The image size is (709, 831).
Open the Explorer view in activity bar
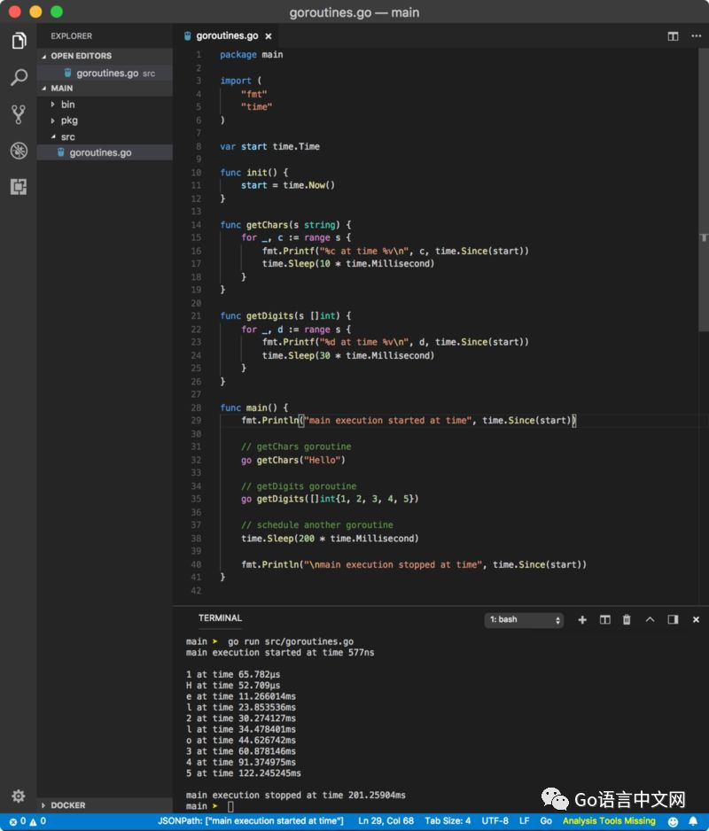19,40
